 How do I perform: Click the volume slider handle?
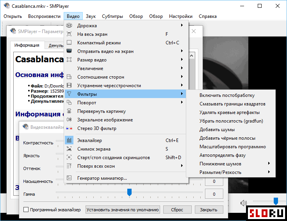click(x=276, y=201)
